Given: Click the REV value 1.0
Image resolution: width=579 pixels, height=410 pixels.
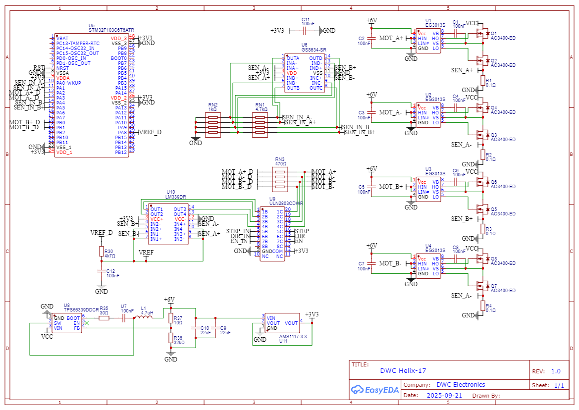Looking at the screenshot, I should pos(555,371).
